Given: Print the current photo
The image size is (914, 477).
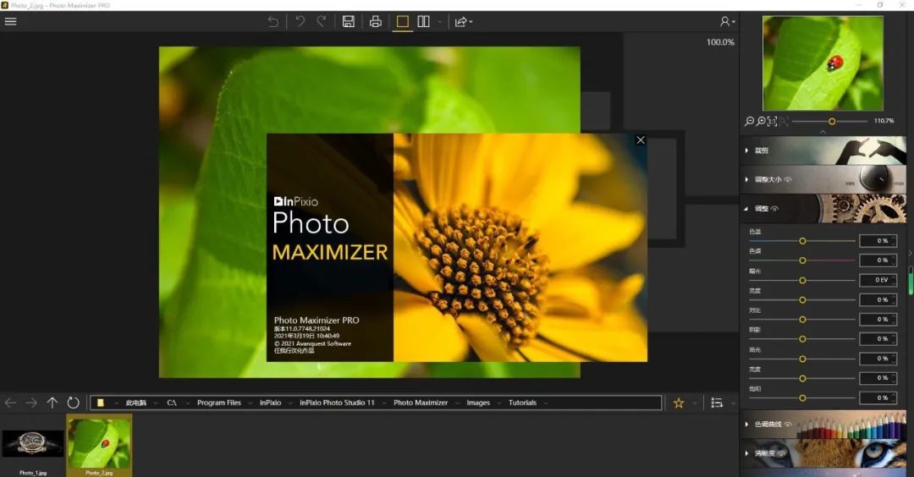Looking at the screenshot, I should pyautogui.click(x=376, y=21).
